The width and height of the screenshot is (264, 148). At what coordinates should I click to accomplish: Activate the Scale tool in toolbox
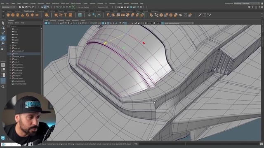point(2,49)
